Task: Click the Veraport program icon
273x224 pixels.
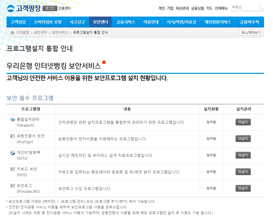Action: [13, 119]
